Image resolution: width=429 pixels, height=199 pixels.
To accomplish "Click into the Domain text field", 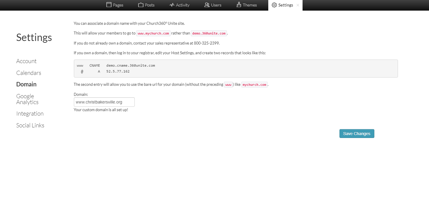I will [x=104, y=102].
